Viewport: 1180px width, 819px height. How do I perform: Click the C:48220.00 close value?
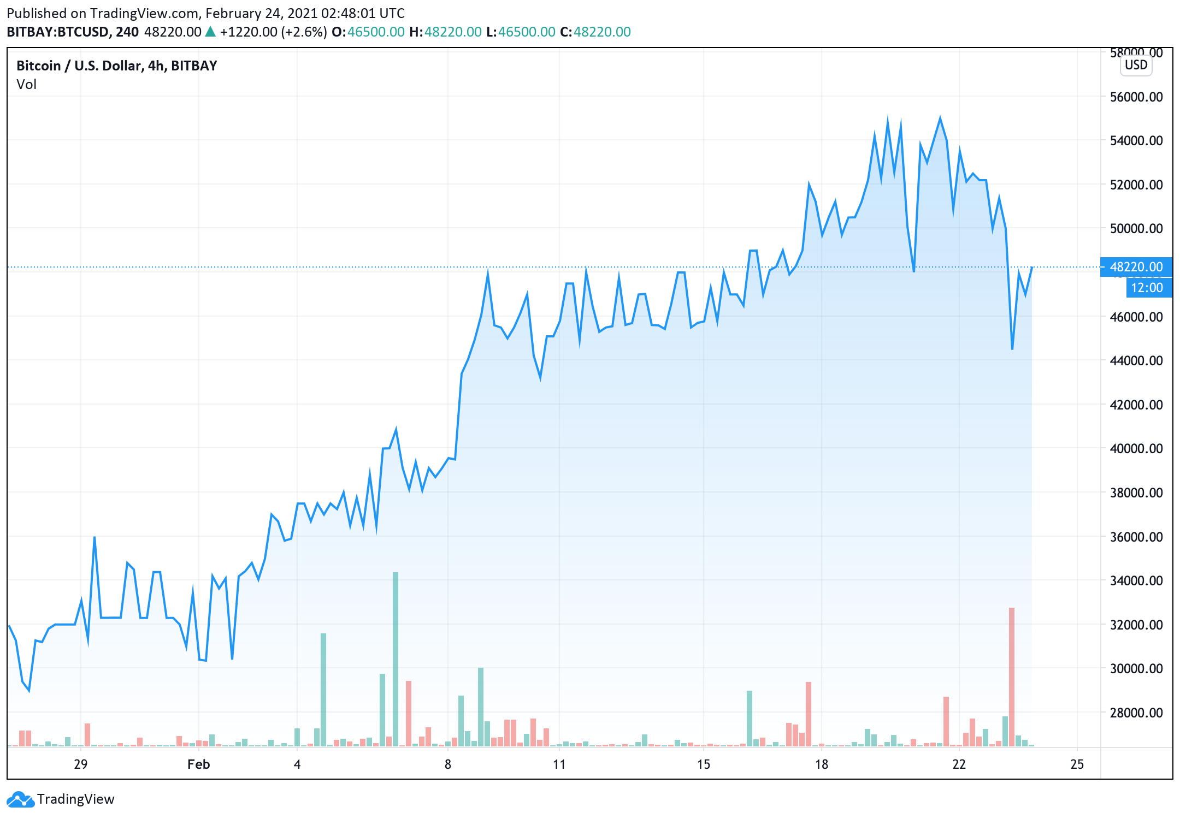(595, 32)
